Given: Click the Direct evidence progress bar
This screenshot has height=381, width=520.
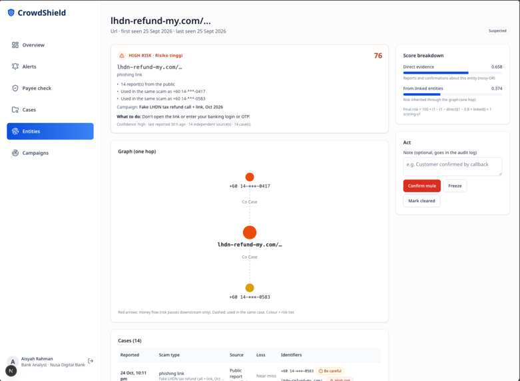Looking at the screenshot, I should [x=453, y=72].
